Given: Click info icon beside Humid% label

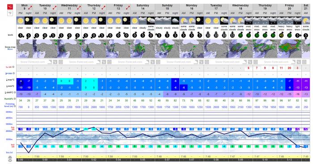Looking at the screenshot, I should 15,99.
